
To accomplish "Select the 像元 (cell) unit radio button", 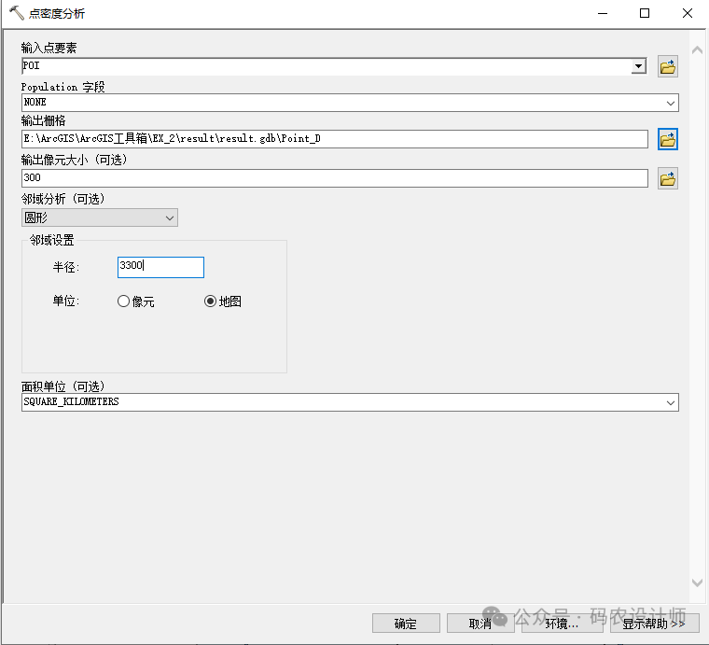I will pyautogui.click(x=124, y=301).
